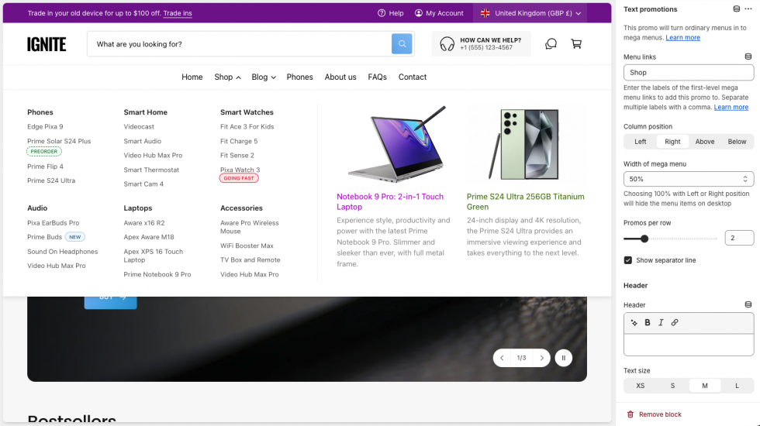
Task: Expand the United Kingdom (GBP £) selector
Action: (x=530, y=13)
